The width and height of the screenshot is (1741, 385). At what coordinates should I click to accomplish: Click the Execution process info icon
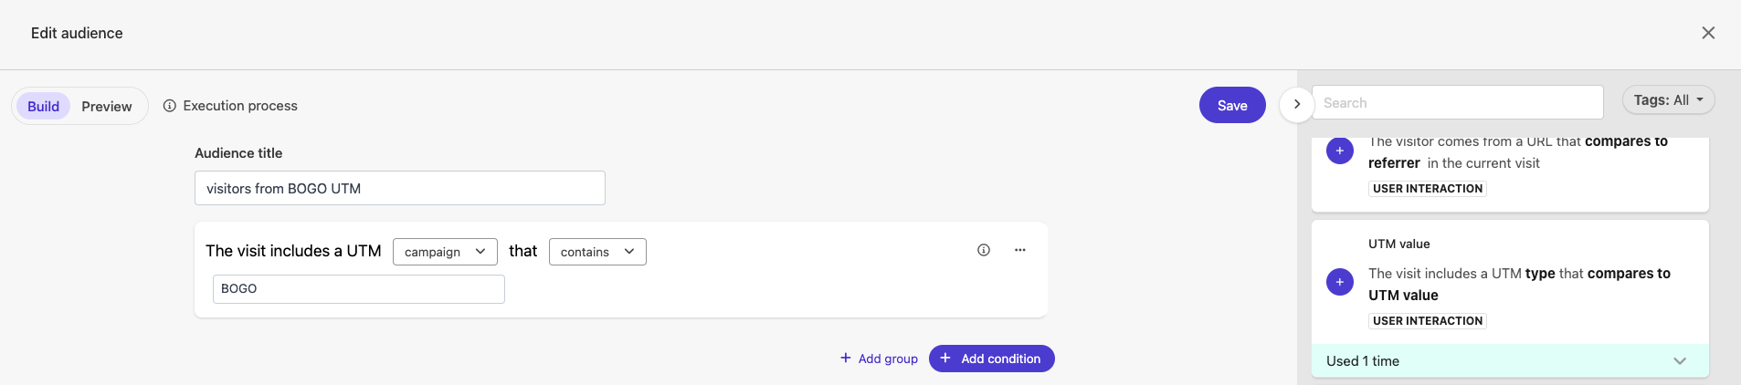point(170,106)
